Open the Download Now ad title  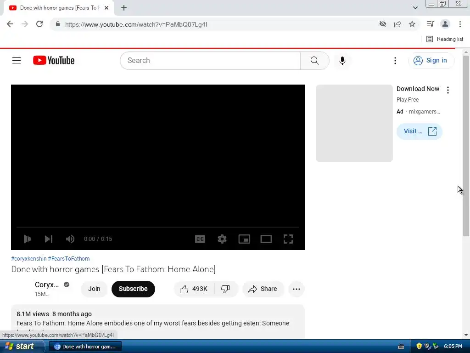[418, 89]
